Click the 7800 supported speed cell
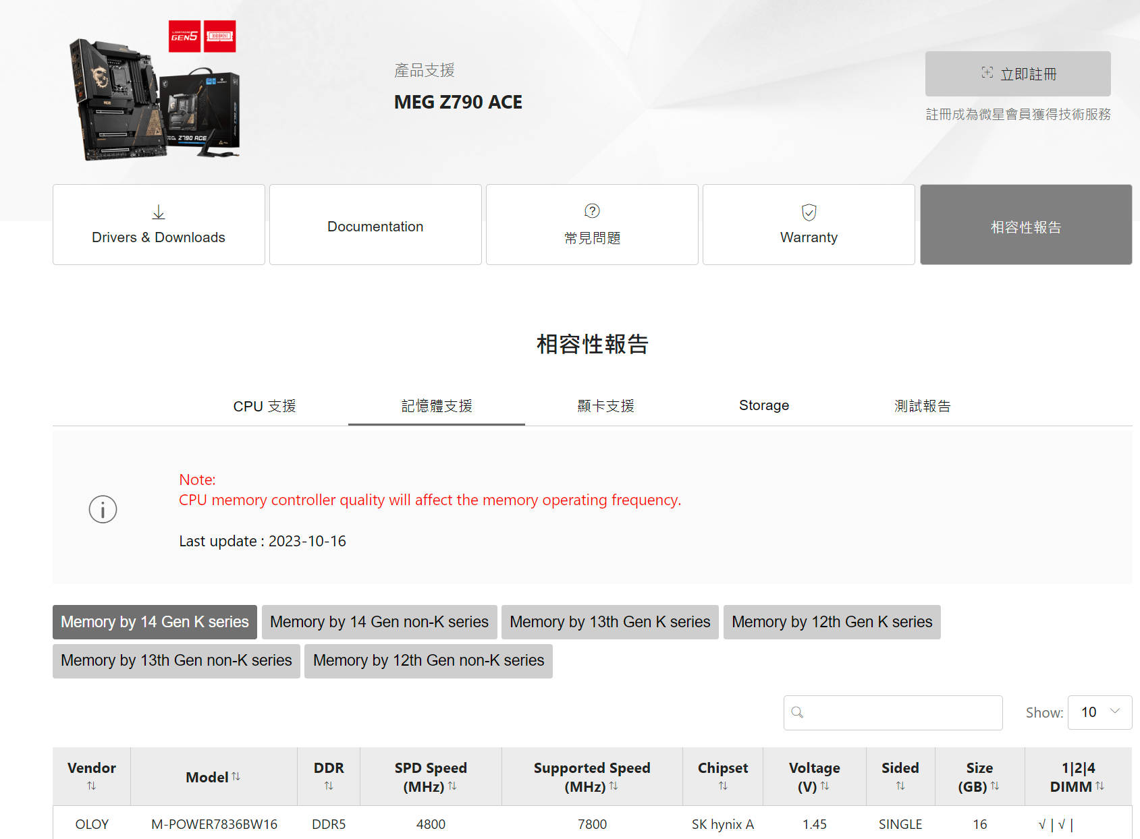The width and height of the screenshot is (1140, 839). (592, 824)
